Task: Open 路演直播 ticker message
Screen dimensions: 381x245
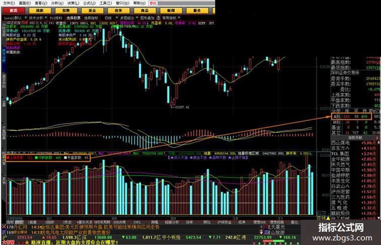Action: [75, 242]
